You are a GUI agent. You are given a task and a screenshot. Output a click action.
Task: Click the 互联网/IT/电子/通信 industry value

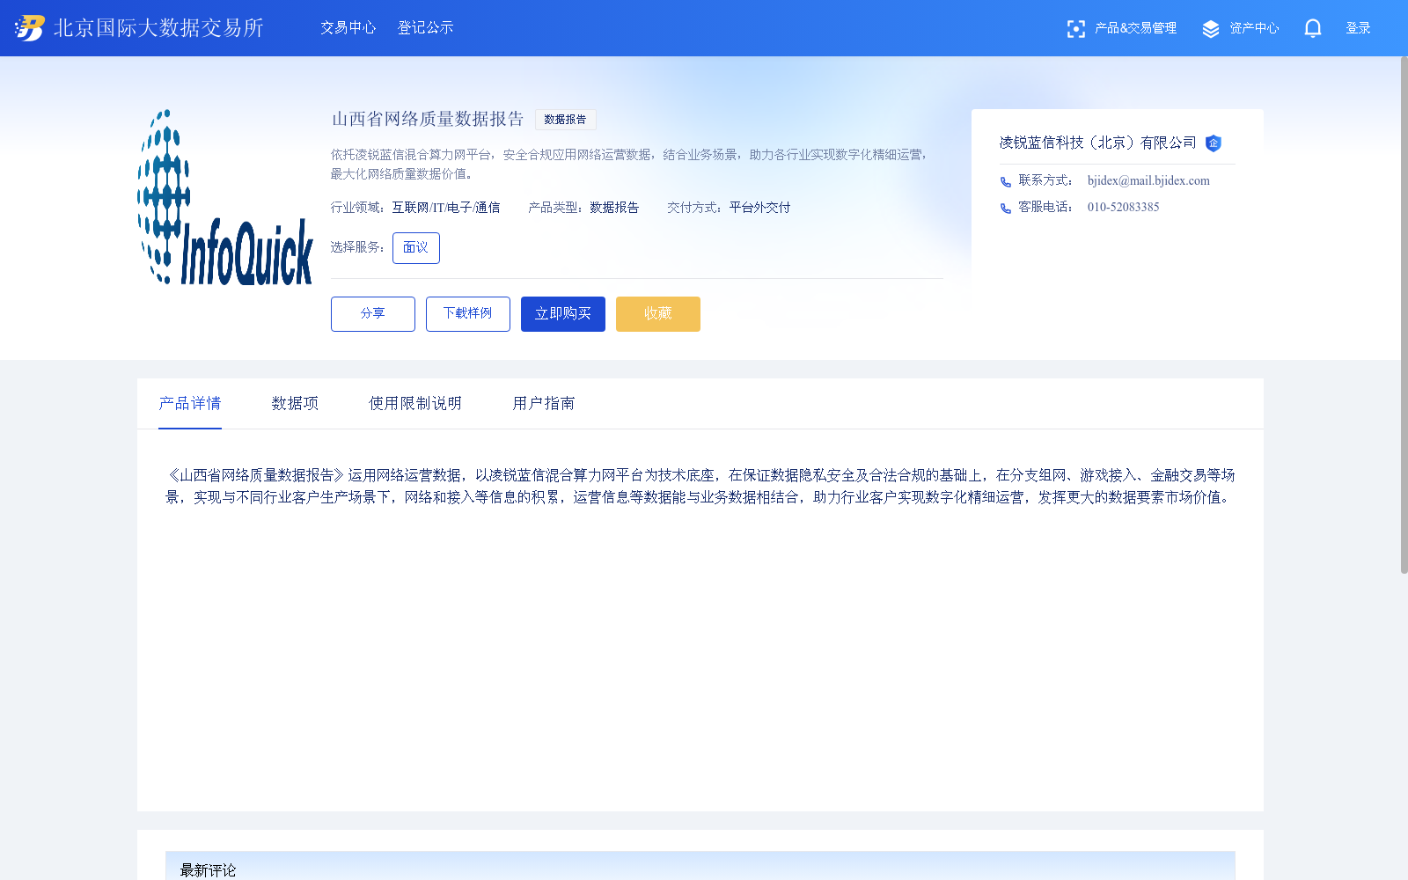[446, 208]
